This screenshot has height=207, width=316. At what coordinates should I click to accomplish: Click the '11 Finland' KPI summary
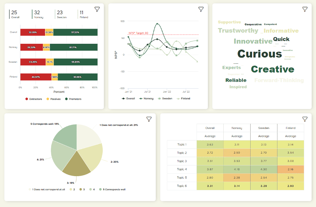83,14
